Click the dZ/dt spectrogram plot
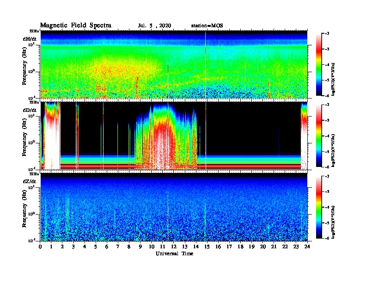 tap(174, 207)
